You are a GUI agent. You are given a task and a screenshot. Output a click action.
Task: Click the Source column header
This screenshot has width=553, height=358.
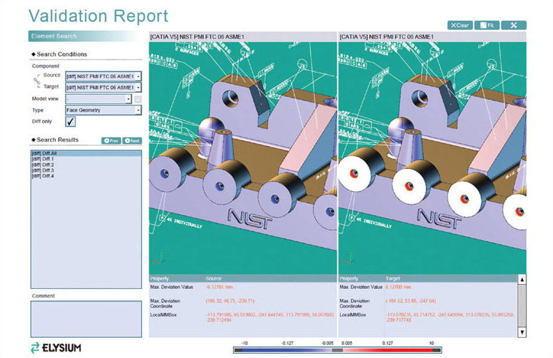coord(214,278)
